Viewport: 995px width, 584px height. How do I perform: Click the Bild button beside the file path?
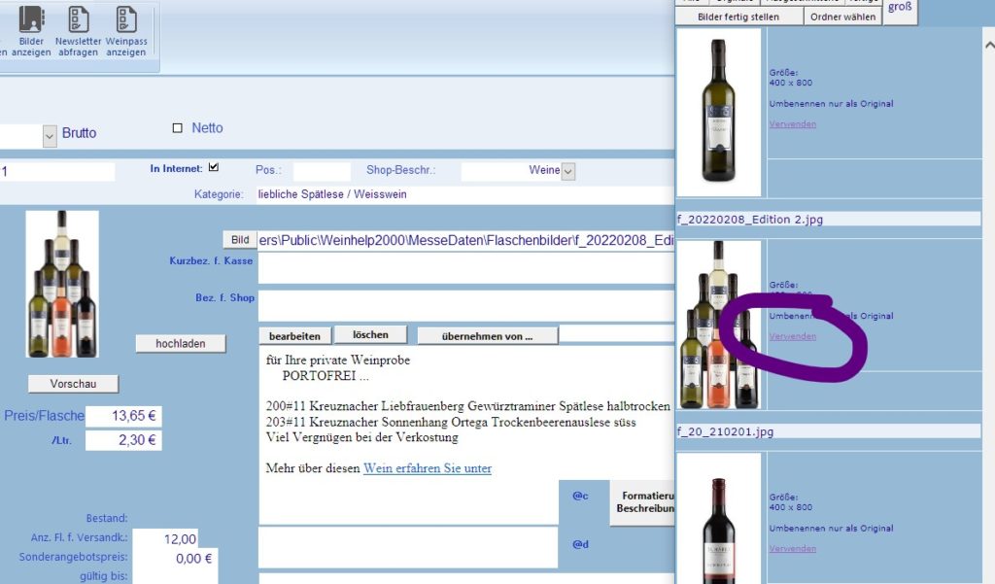239,240
